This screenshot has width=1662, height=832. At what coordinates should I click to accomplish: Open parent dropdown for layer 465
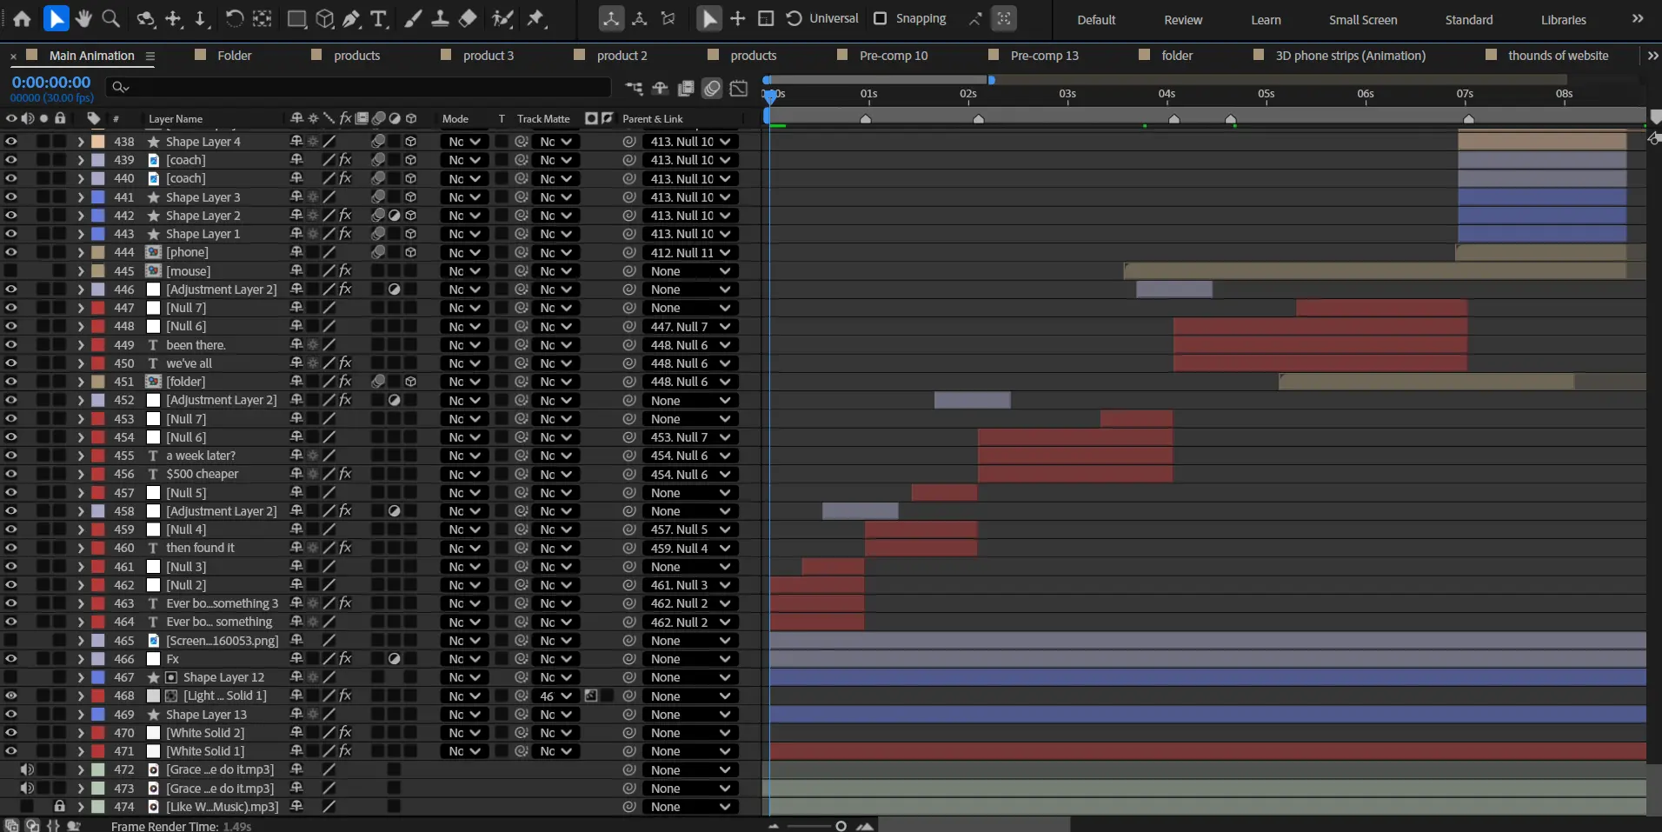point(690,641)
